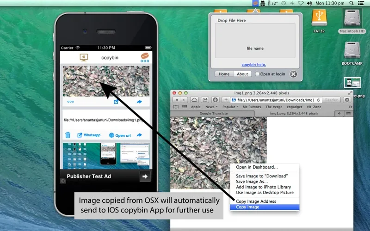The width and height of the screenshot is (370, 231).
Task: Click the iCloud tabs button in Safari
Action: 194,100
